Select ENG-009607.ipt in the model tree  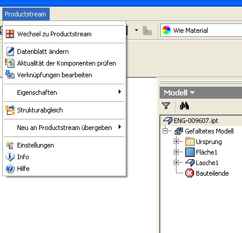(x=196, y=121)
